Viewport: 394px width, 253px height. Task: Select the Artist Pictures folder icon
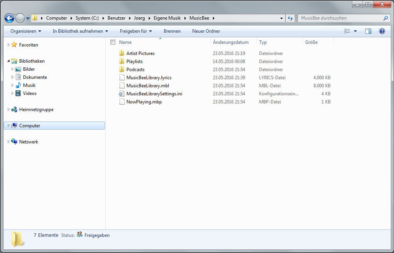click(121, 53)
